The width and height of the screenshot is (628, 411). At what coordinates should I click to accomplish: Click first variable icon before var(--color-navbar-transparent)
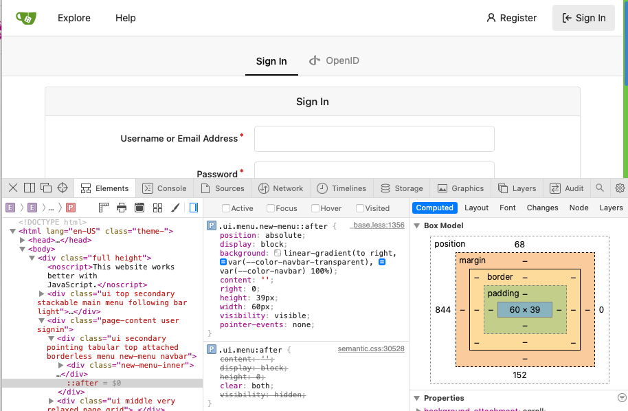[x=223, y=262]
